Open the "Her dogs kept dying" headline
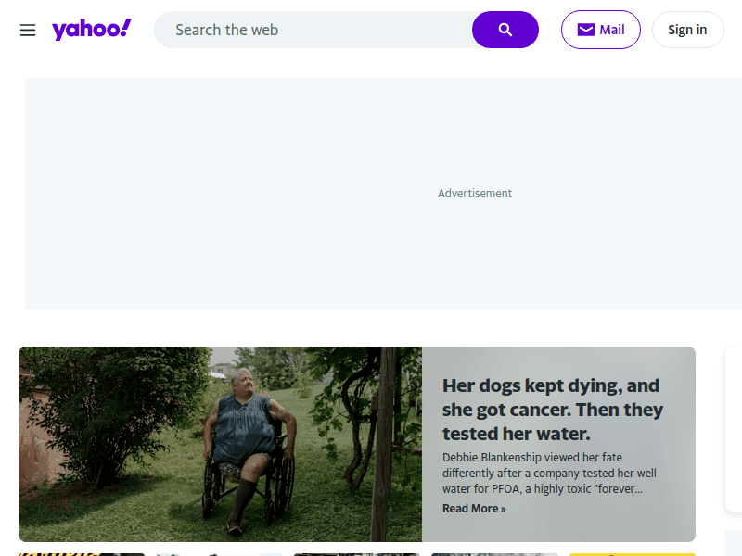 553,410
